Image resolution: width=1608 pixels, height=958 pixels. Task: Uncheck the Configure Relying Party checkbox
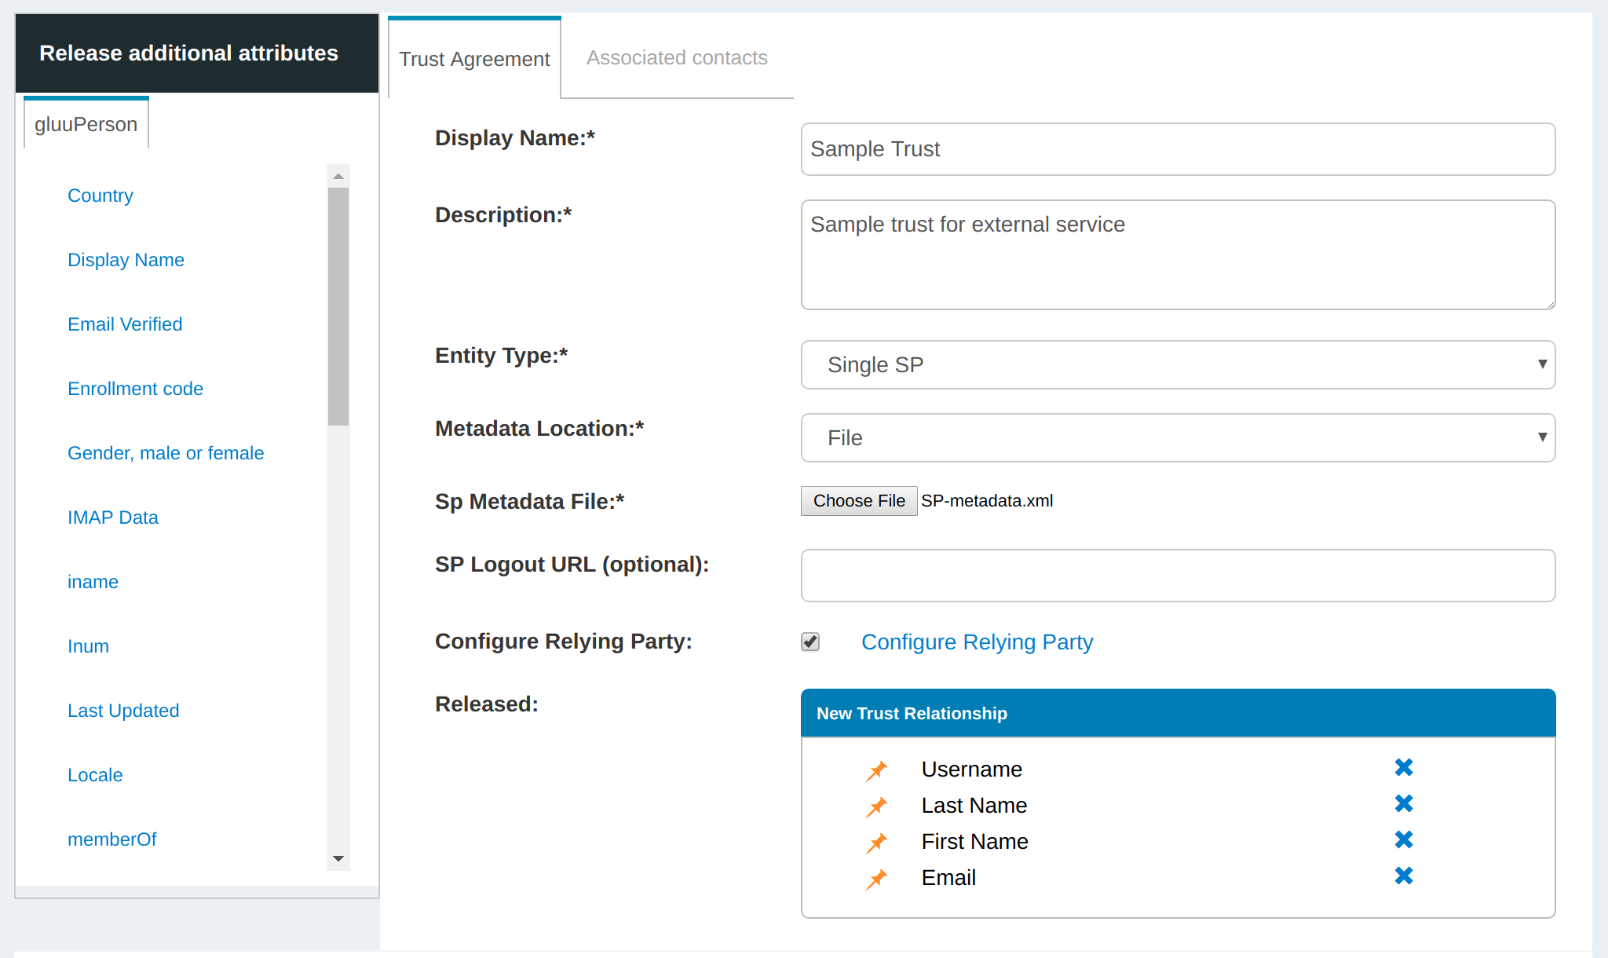click(x=810, y=642)
